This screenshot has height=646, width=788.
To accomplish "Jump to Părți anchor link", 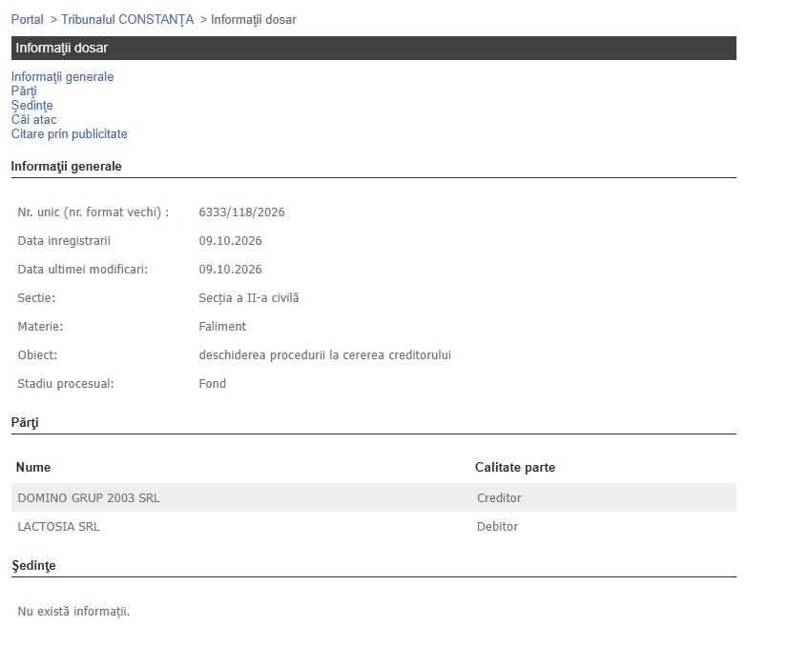I will 24,91.
